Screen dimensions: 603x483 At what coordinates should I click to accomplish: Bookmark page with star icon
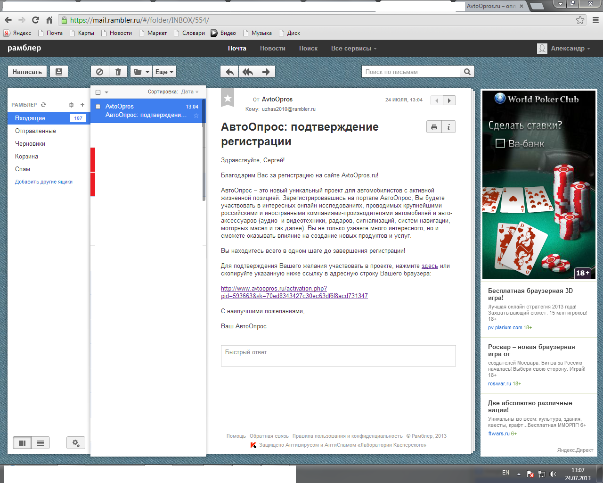click(x=580, y=20)
